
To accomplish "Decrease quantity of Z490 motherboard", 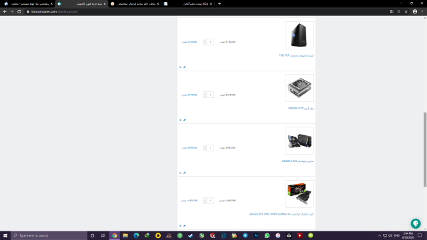I will 205,149.
